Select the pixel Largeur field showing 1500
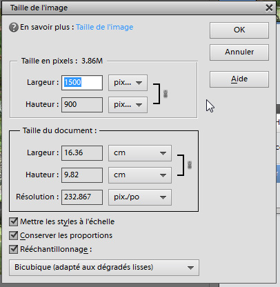Screen dimensions: 280x287 (x=82, y=83)
